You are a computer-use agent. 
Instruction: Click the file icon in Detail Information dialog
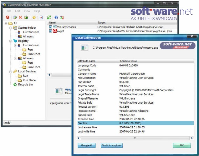tap(84, 48)
